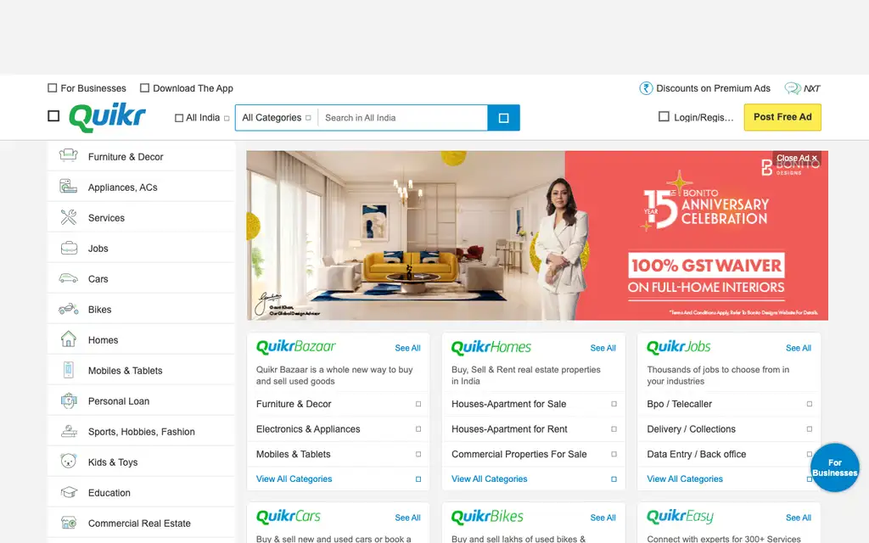Click the Login/Regis... text
Image resolution: width=869 pixels, height=543 pixels.
click(x=704, y=117)
